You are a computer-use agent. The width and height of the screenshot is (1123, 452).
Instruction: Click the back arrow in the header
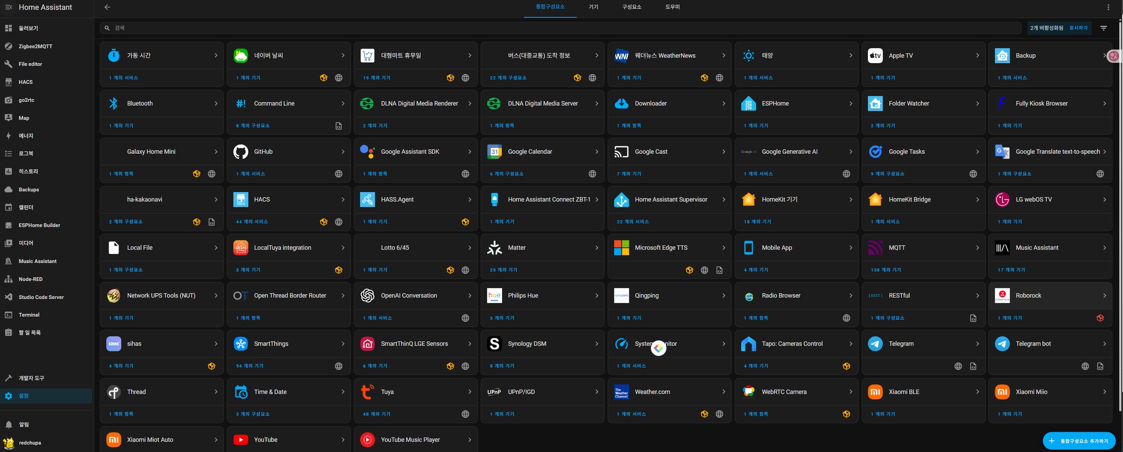tap(107, 7)
